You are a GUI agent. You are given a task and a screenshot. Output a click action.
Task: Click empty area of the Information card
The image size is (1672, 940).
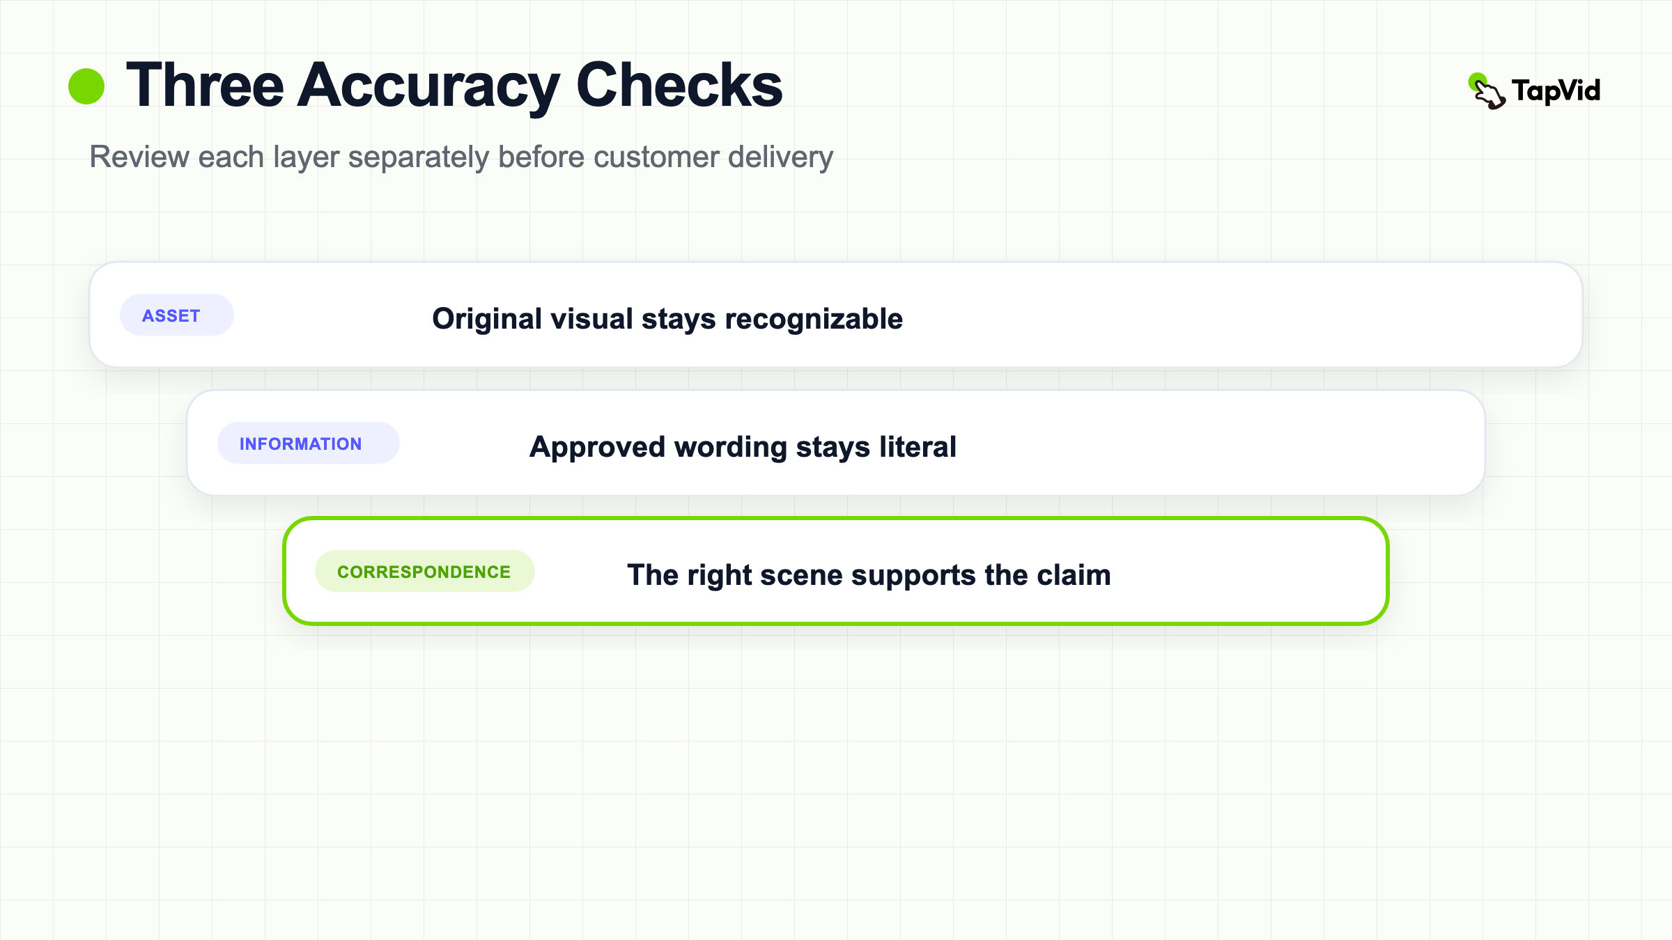pyautogui.click(x=1219, y=443)
